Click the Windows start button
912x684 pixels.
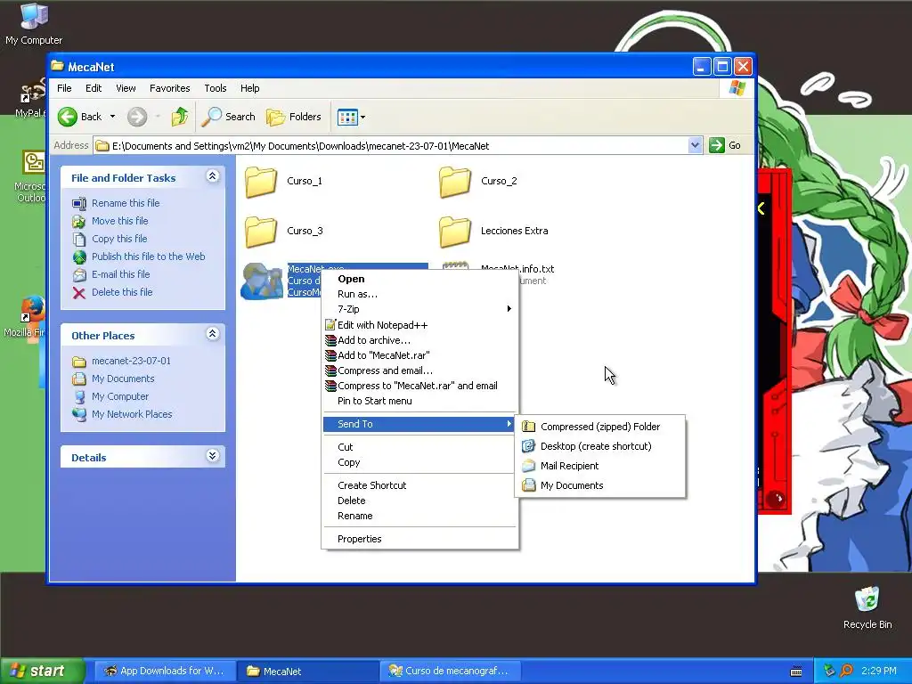click(x=42, y=672)
